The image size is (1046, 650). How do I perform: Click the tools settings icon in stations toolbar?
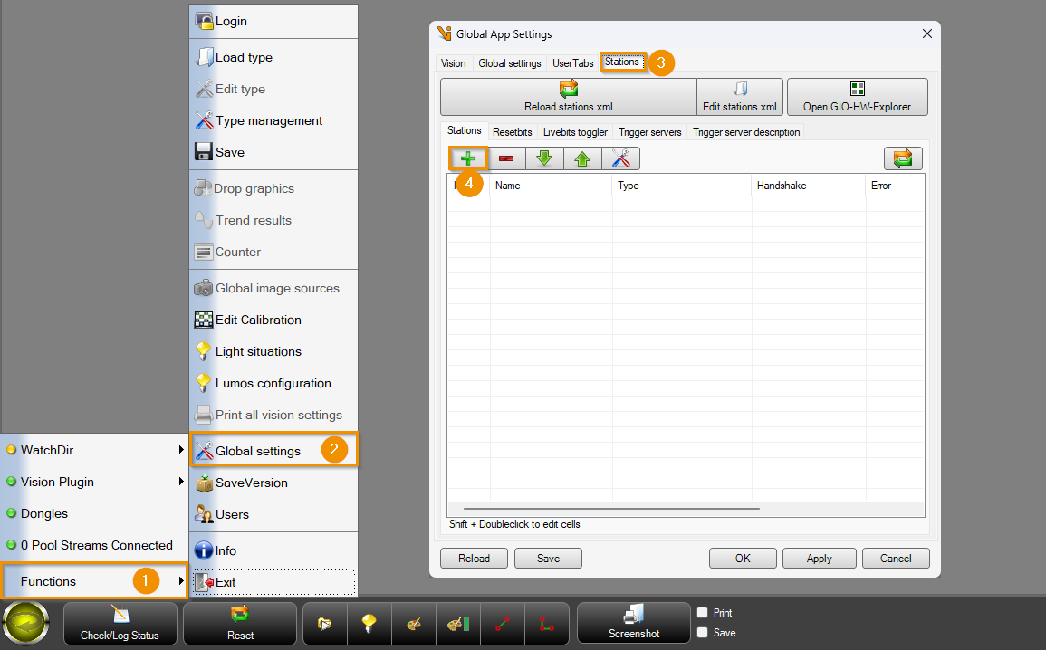621,158
